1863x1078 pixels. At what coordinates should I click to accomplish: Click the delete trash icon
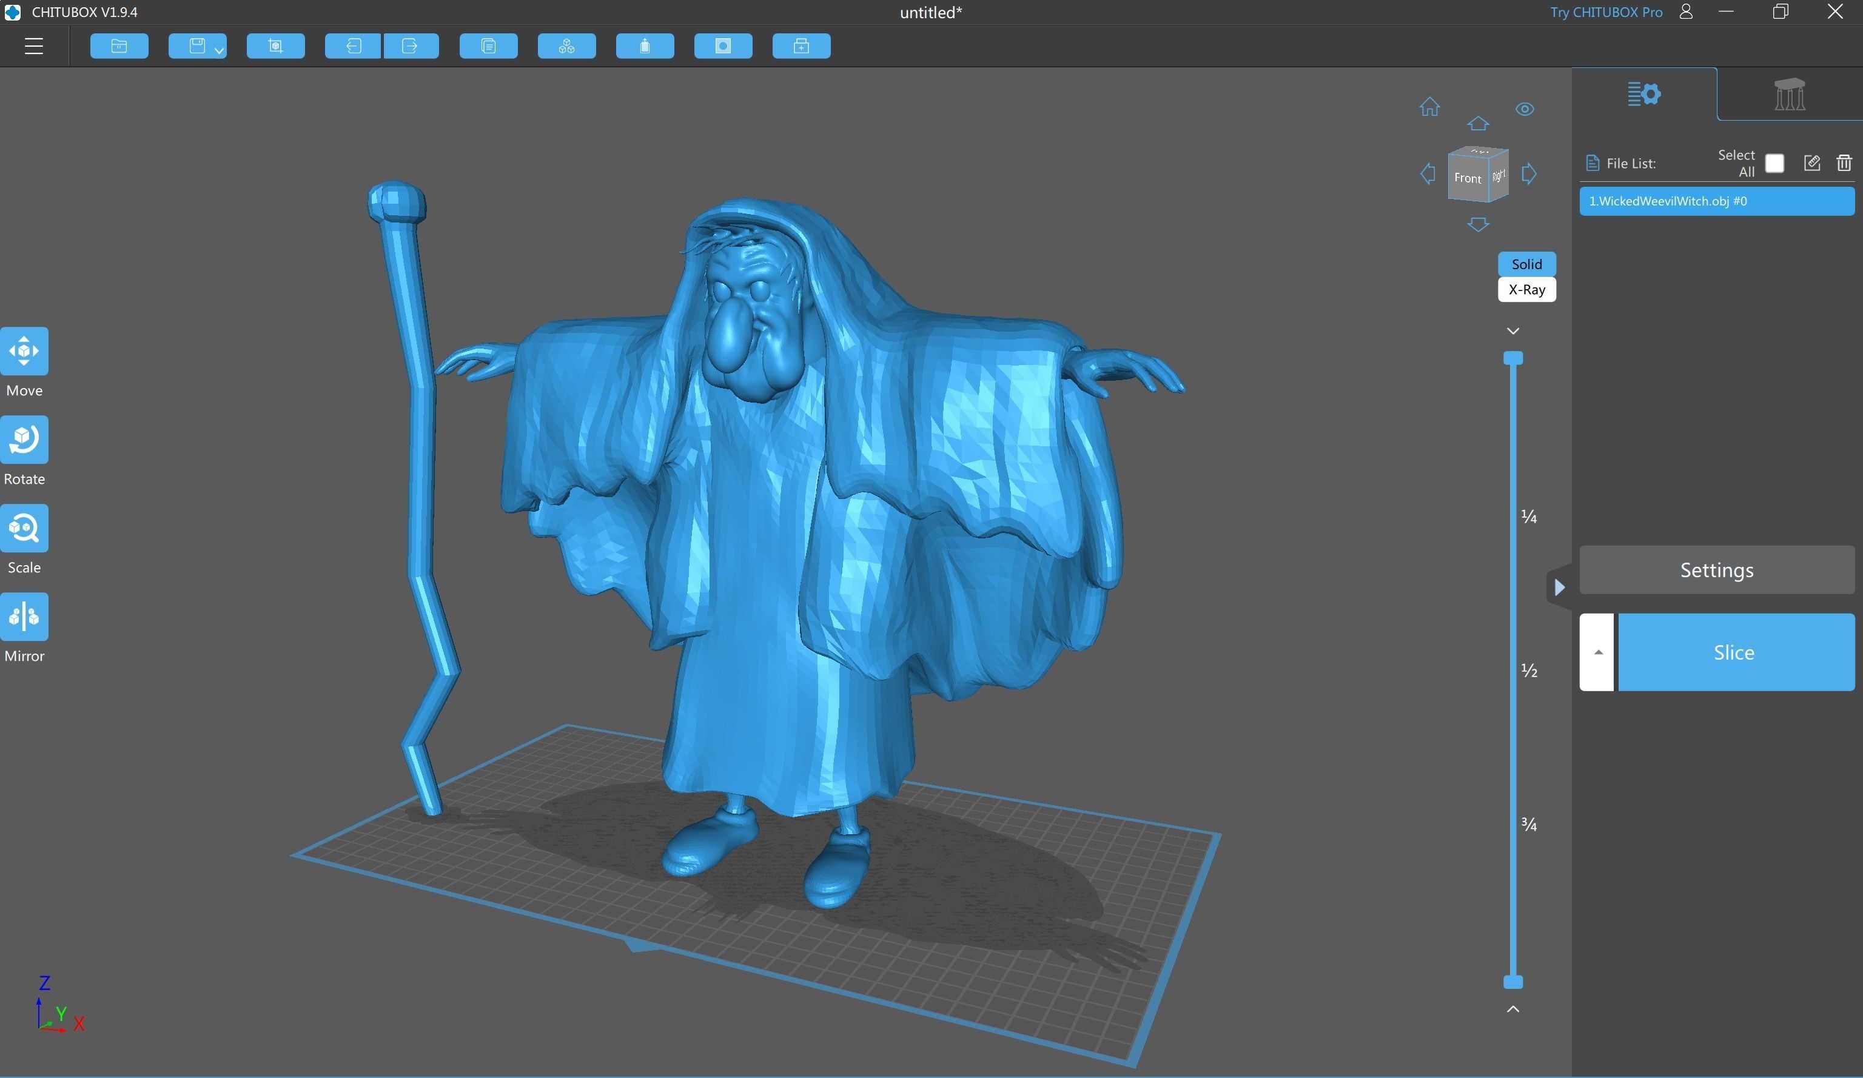(x=1844, y=163)
